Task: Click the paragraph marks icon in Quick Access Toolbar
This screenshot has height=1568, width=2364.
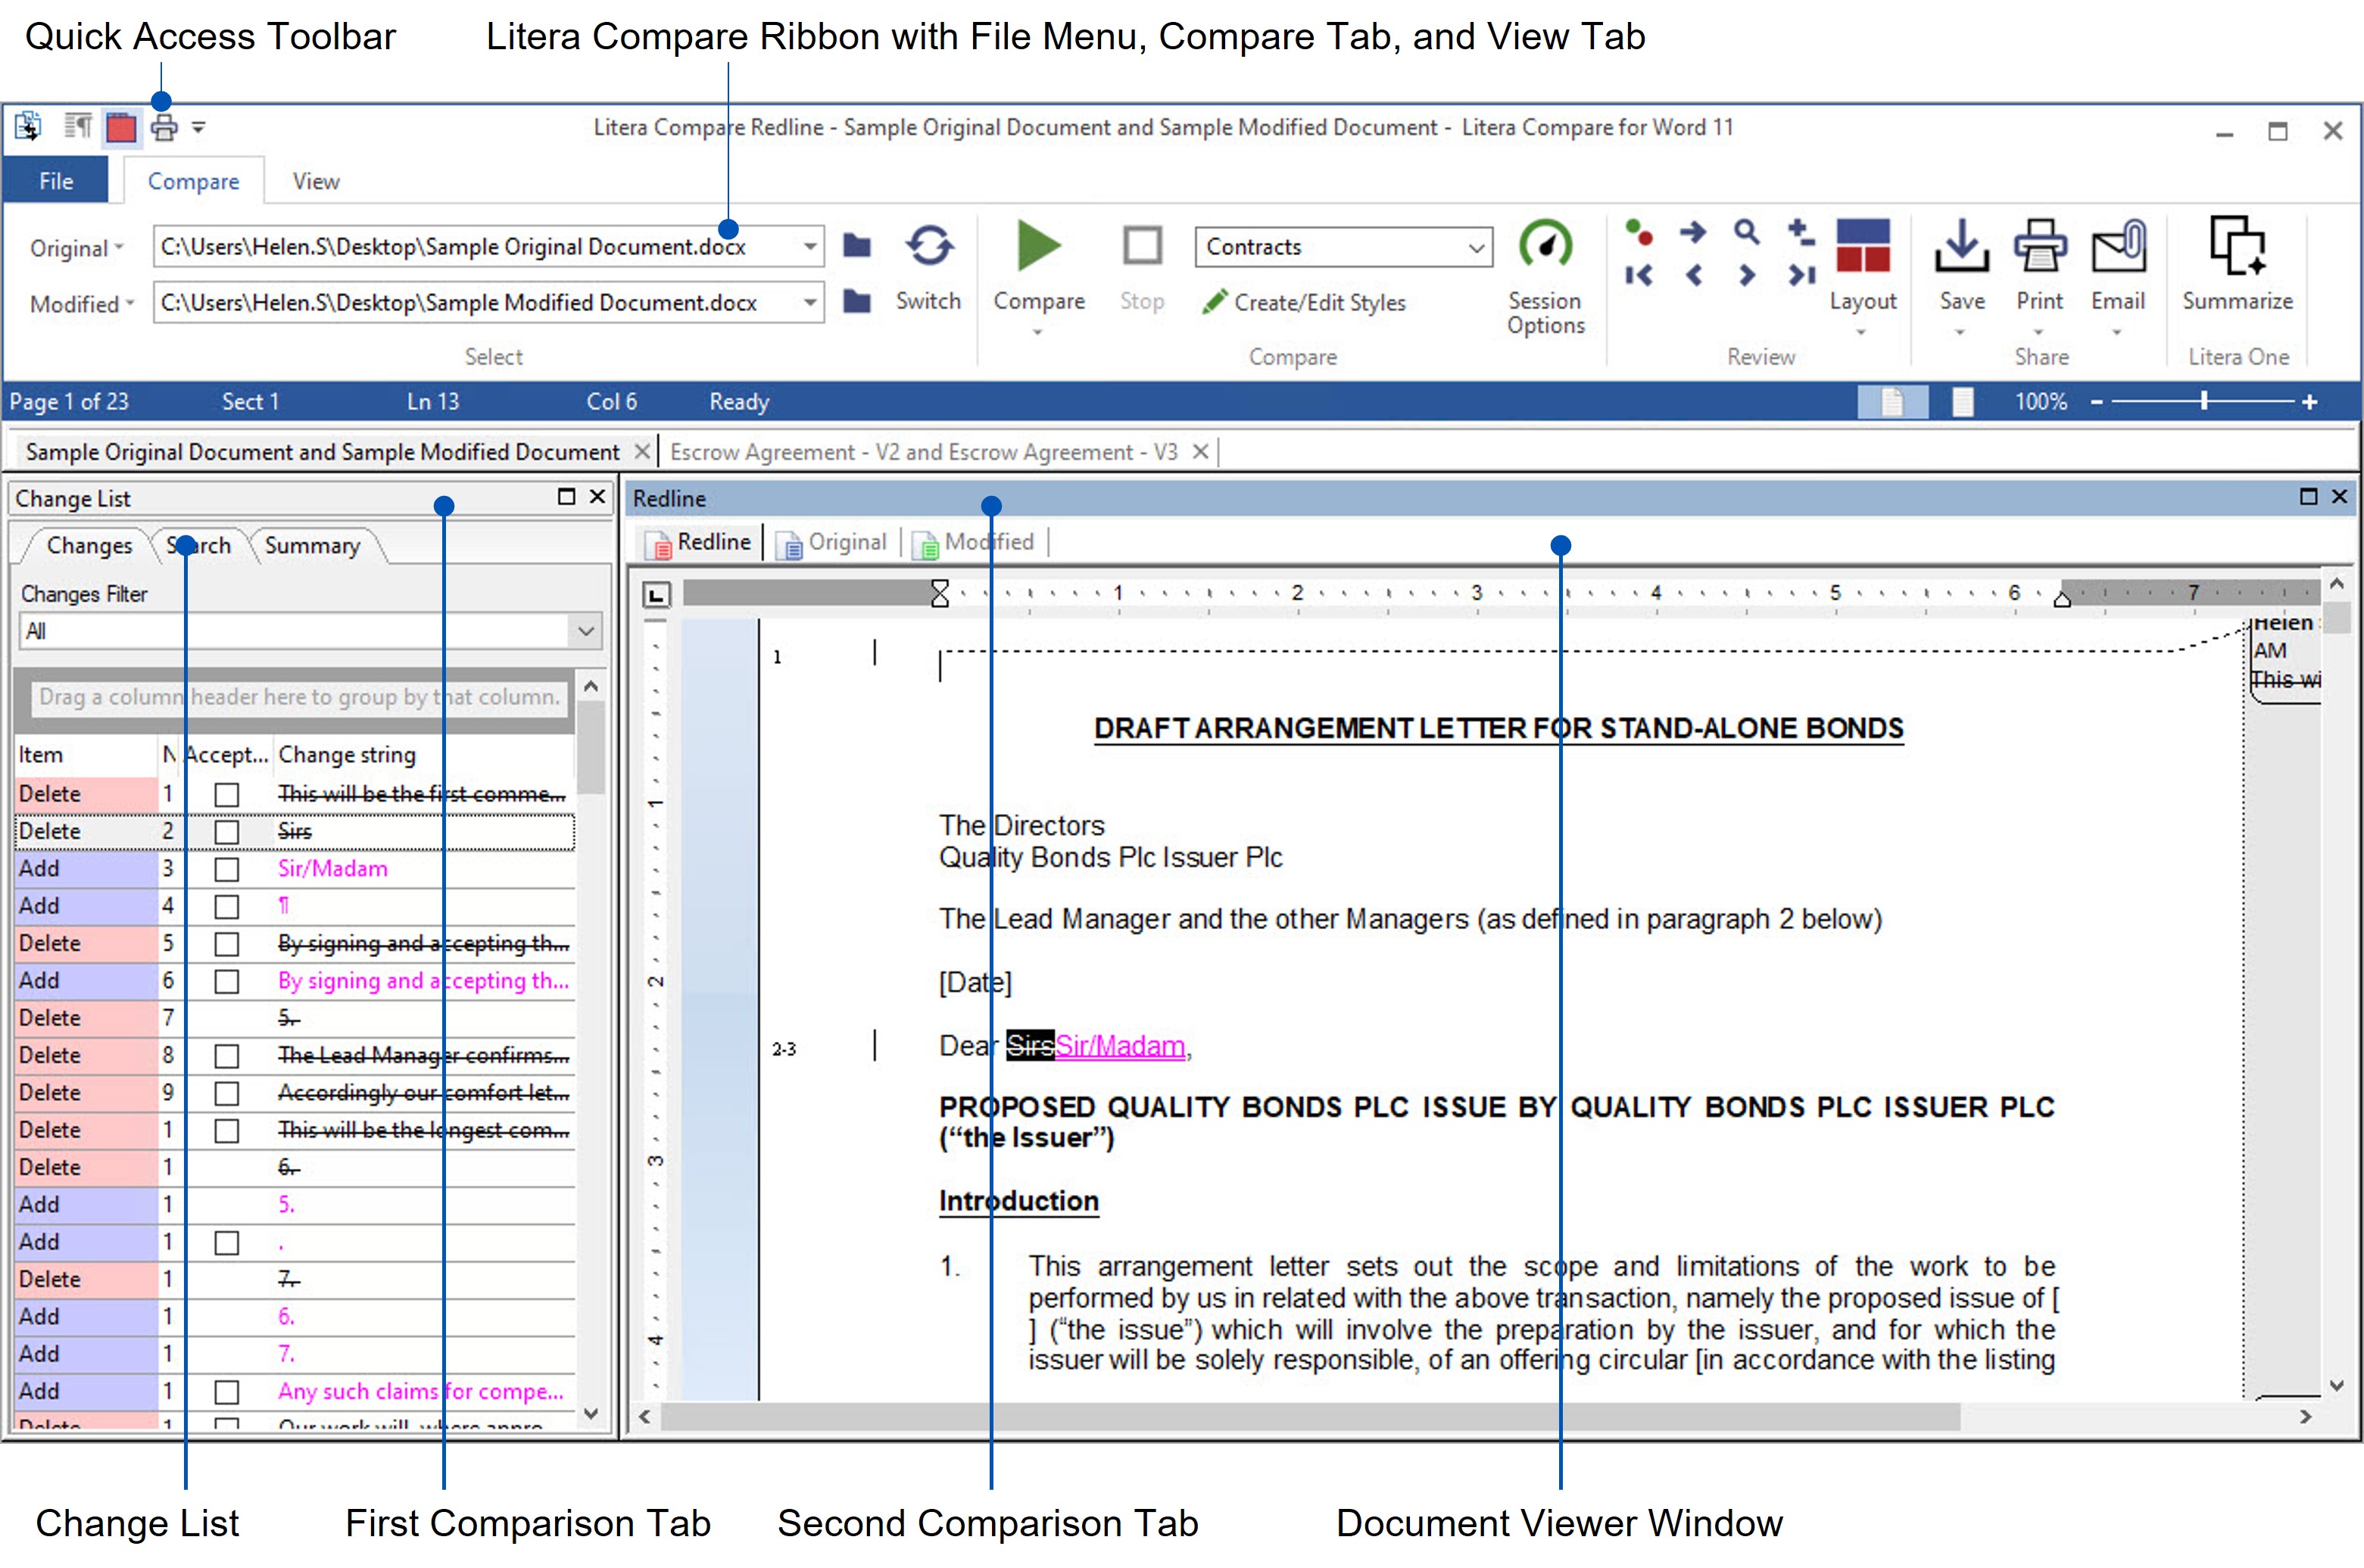Action: 78,127
